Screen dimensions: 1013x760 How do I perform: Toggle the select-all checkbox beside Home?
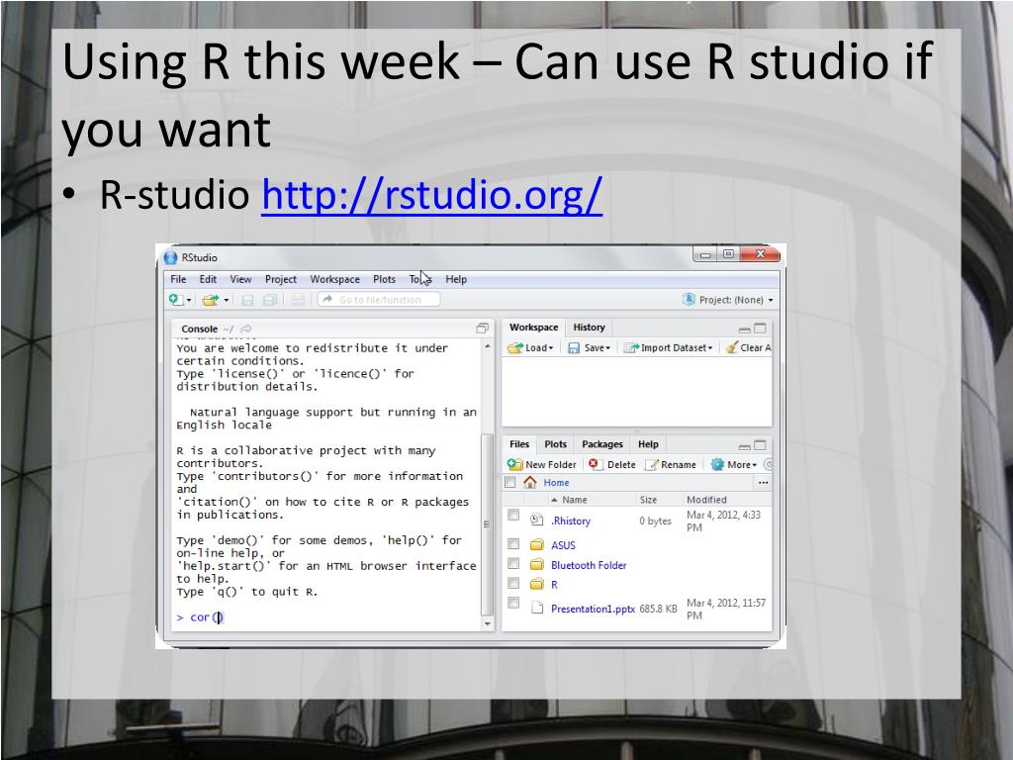coord(509,482)
